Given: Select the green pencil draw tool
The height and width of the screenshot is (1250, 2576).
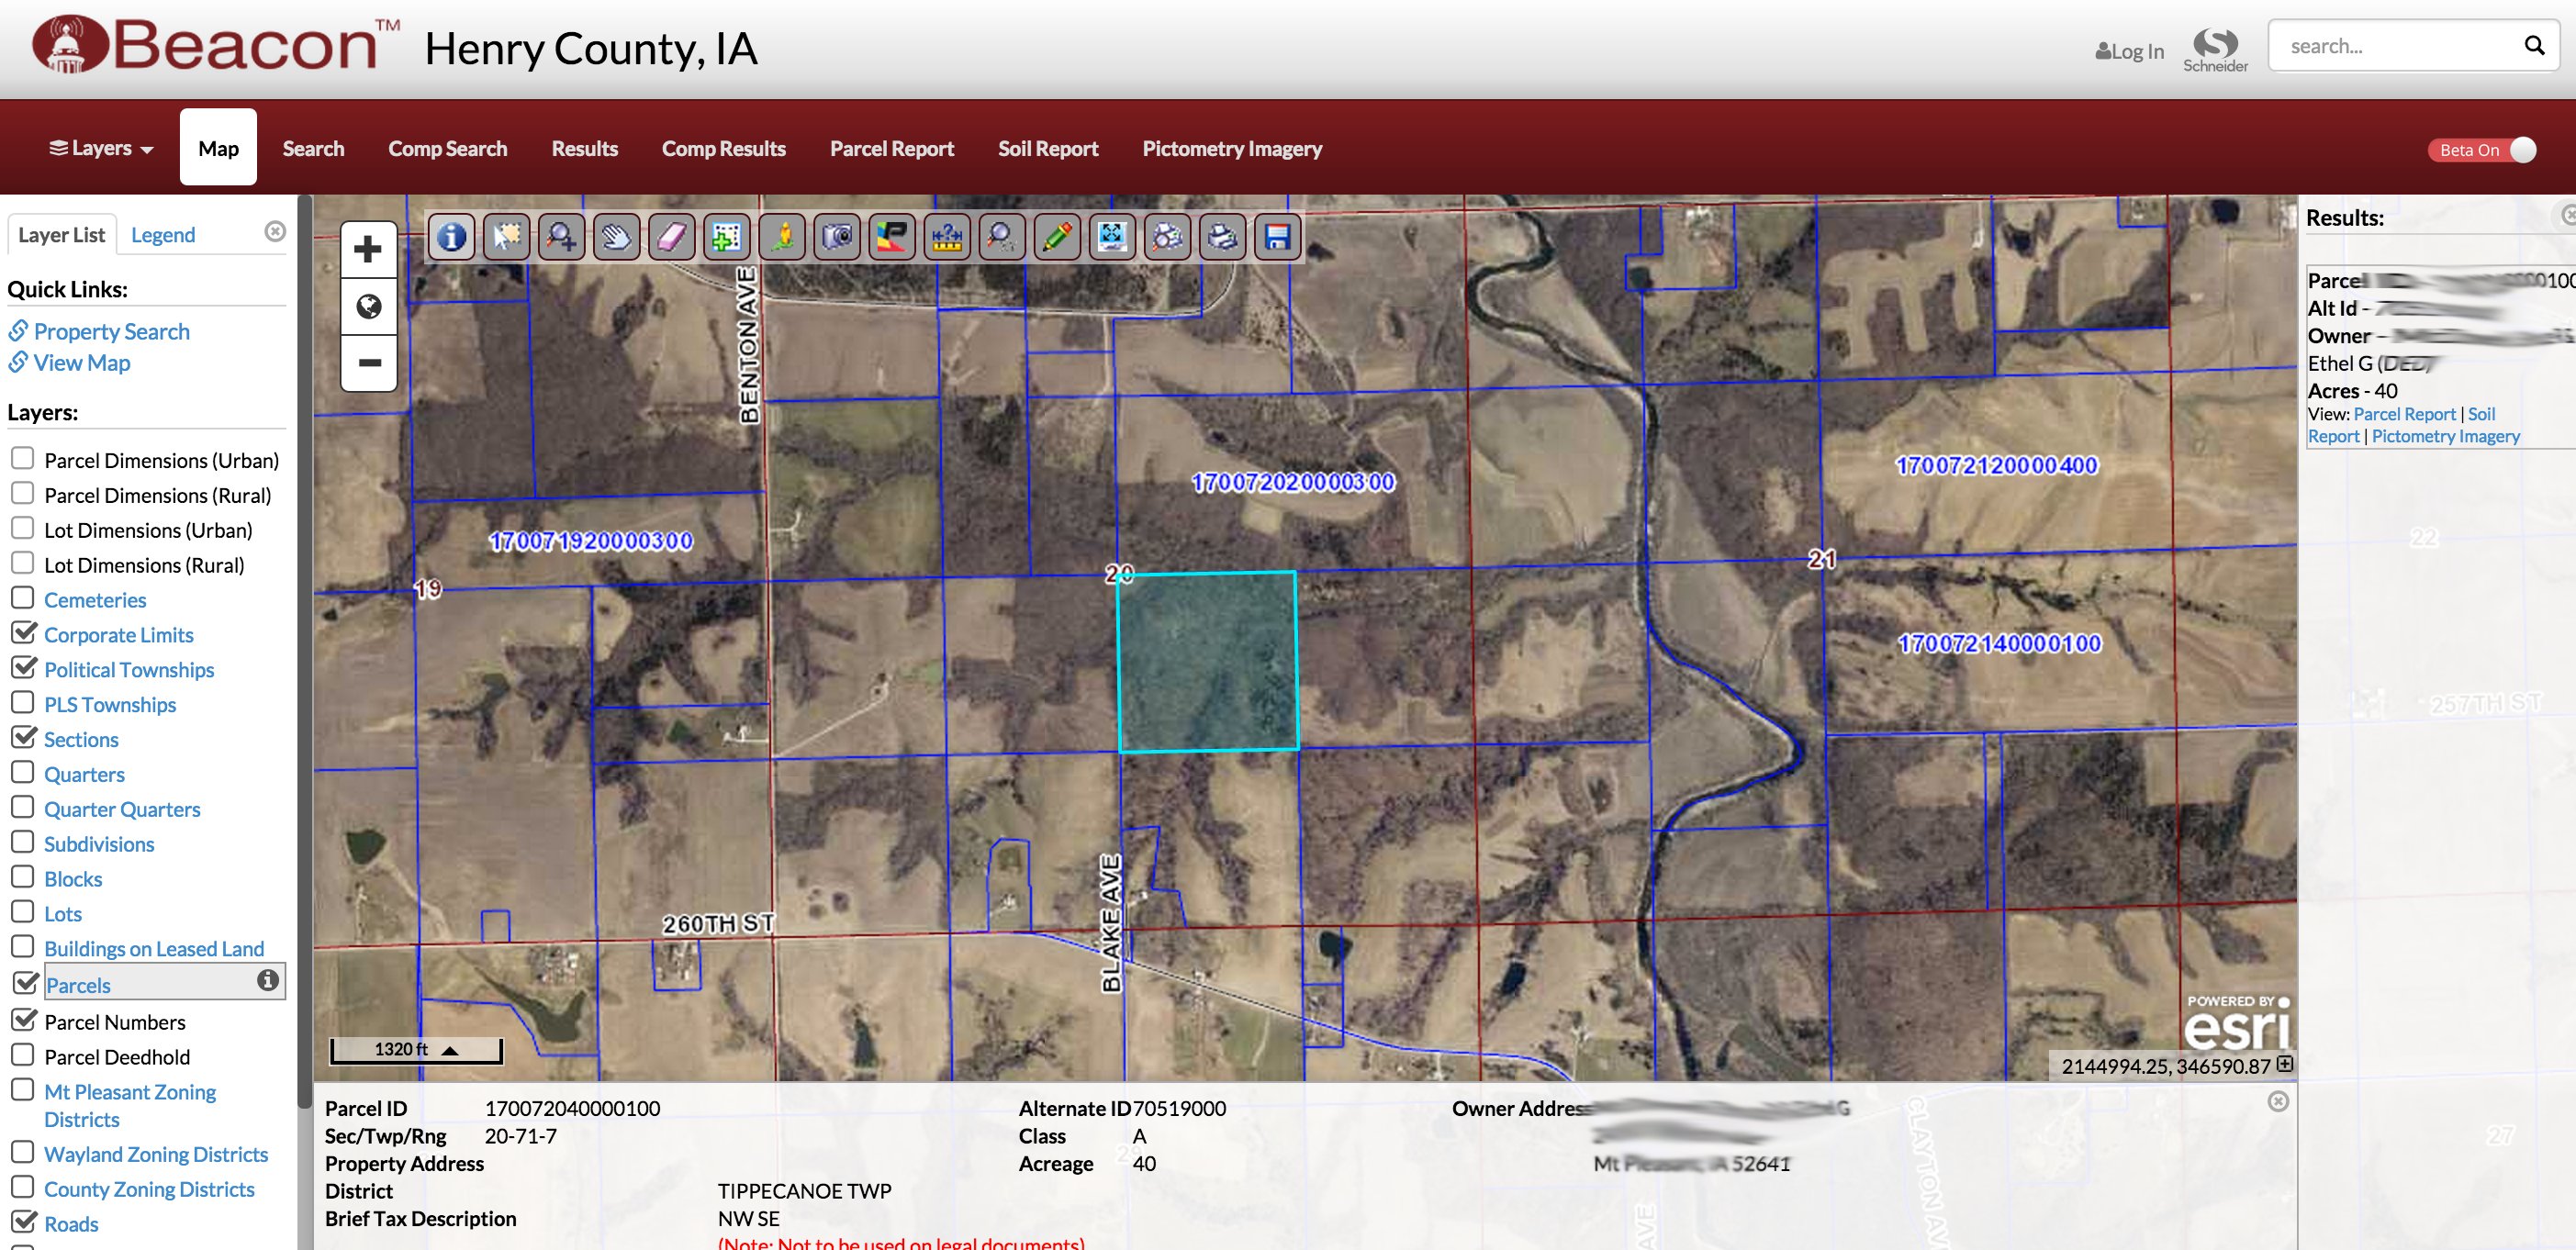Looking at the screenshot, I should tap(1057, 237).
